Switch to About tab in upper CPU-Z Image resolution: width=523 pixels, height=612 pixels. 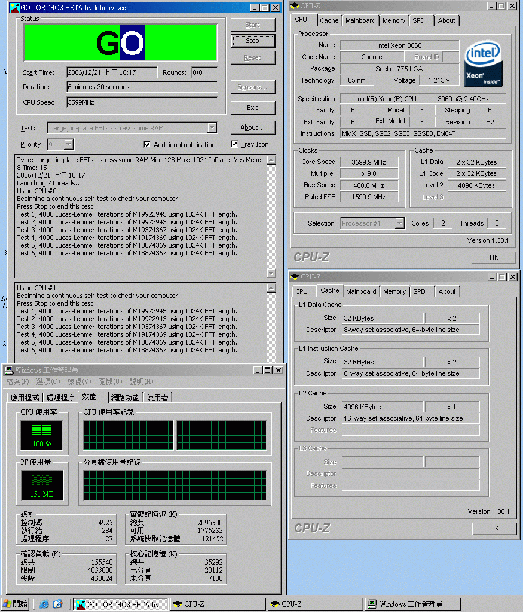pyautogui.click(x=446, y=20)
